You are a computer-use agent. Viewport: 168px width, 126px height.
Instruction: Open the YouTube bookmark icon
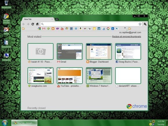click(62, 28)
